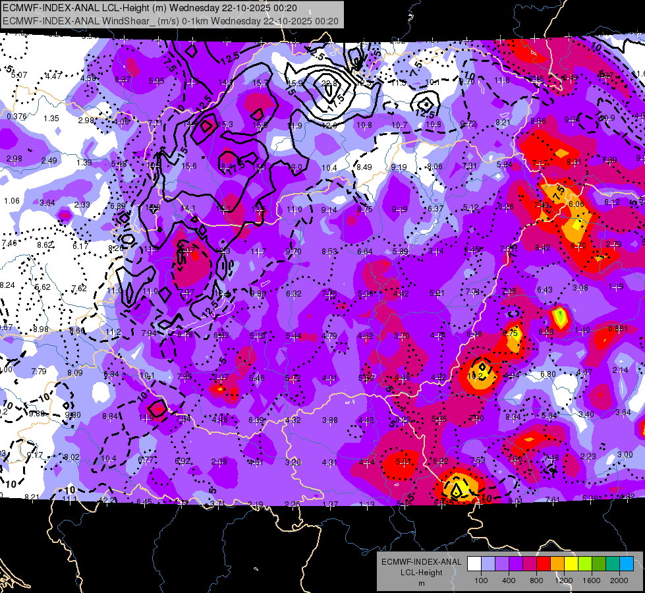This screenshot has width=645, height=593.
Task: Click the unit label 'm' in the legend
Action: coord(422,584)
